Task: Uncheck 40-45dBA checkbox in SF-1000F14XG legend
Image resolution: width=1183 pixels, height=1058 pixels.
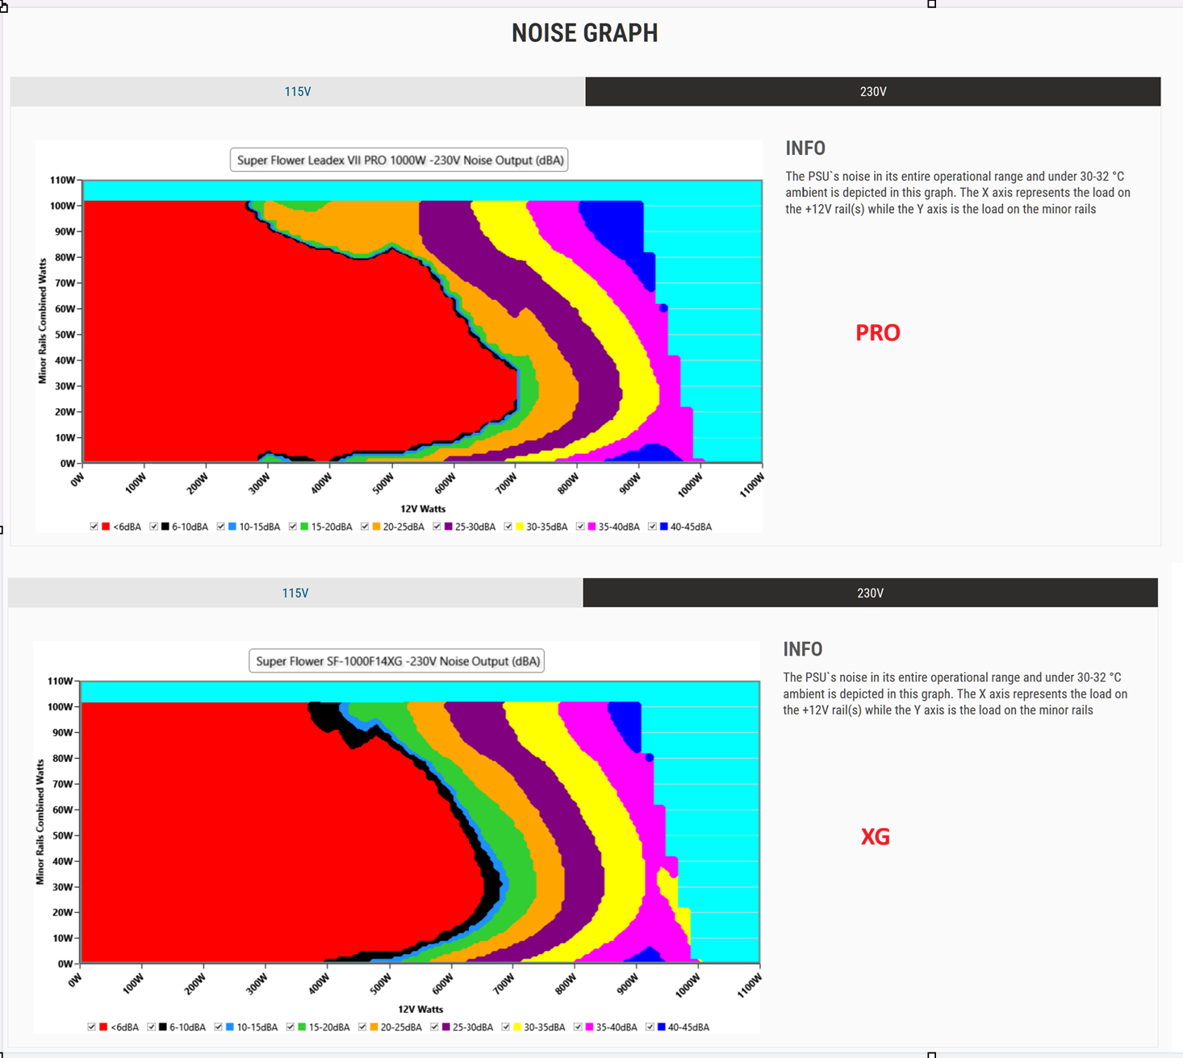Action: (650, 1027)
